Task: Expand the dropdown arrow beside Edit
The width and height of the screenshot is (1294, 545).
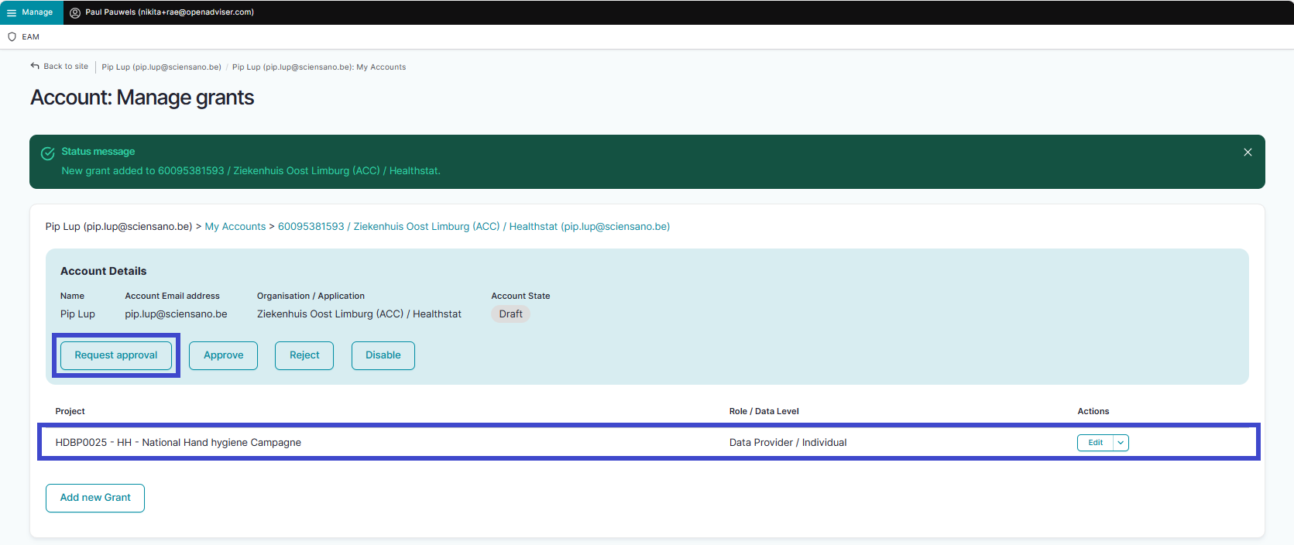Action: point(1121,443)
